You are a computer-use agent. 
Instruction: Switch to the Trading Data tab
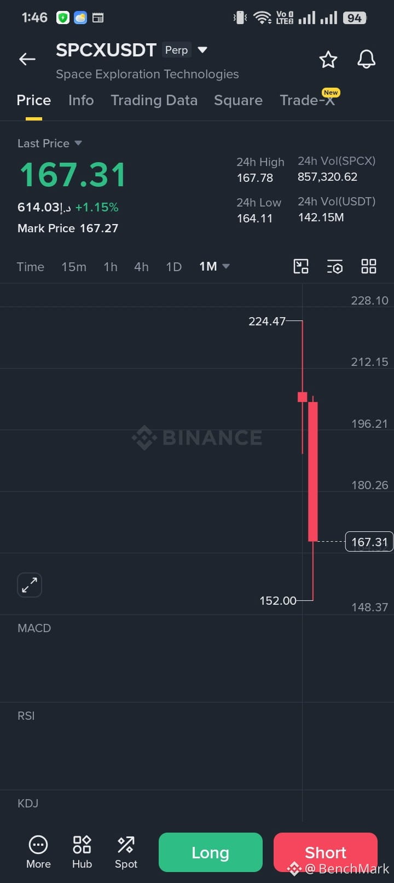[154, 100]
